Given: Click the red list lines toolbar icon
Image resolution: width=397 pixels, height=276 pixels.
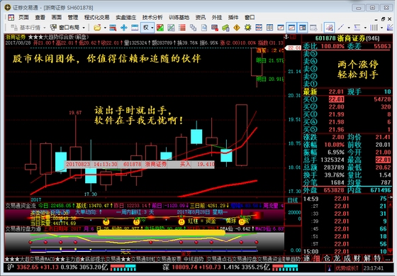Looking at the screenshot, I should click(x=181, y=28).
